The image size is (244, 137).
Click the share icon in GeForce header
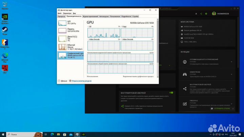click(x=201, y=14)
